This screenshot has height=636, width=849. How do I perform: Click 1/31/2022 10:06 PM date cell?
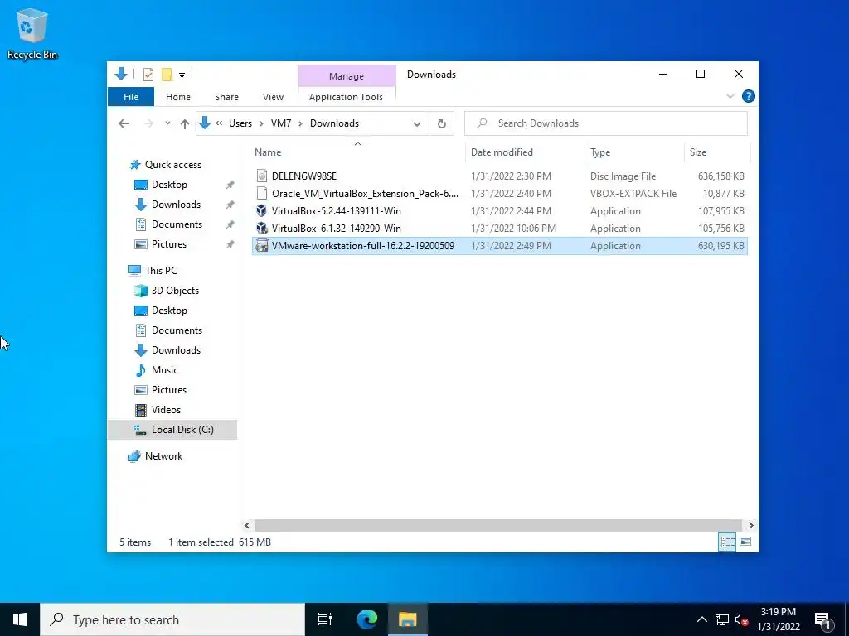coord(513,229)
